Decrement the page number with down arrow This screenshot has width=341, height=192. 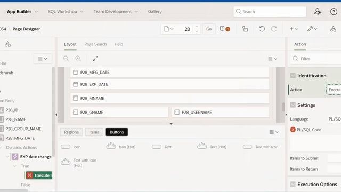pyautogui.click(x=197, y=31)
